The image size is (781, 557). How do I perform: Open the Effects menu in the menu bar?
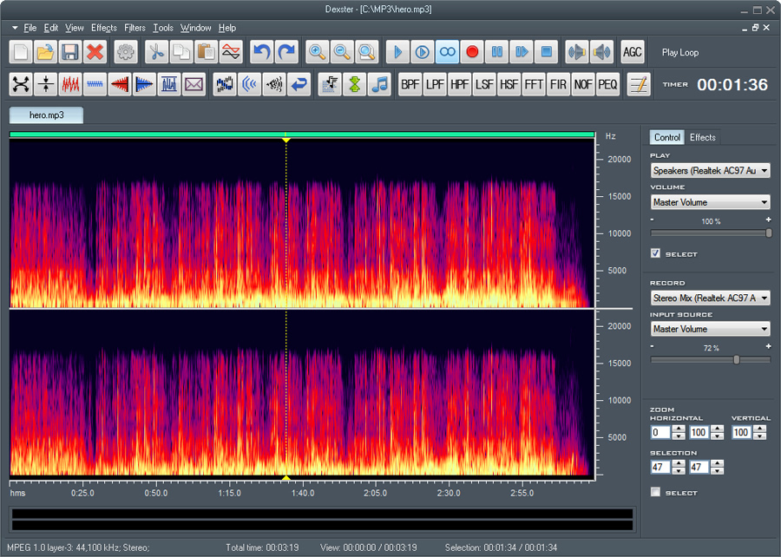click(103, 28)
